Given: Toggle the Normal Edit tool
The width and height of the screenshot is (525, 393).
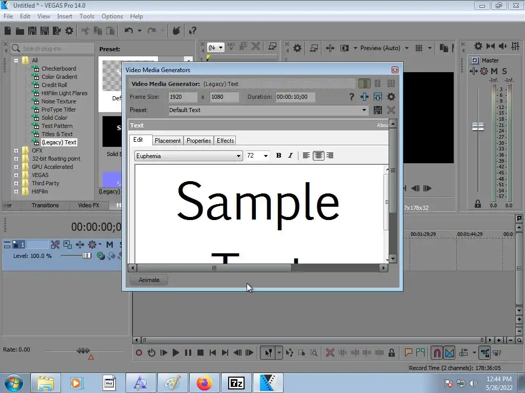Looking at the screenshot, I should click(x=268, y=353).
